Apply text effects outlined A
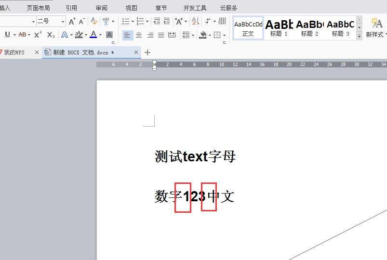Viewport: 387px width, 260px height. (x=65, y=35)
